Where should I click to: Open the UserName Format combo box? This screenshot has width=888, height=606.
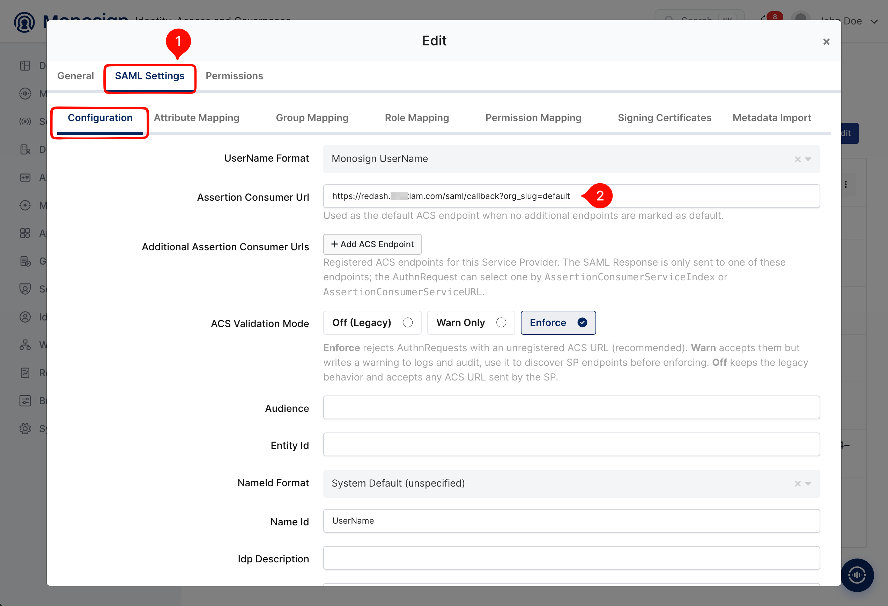571,159
